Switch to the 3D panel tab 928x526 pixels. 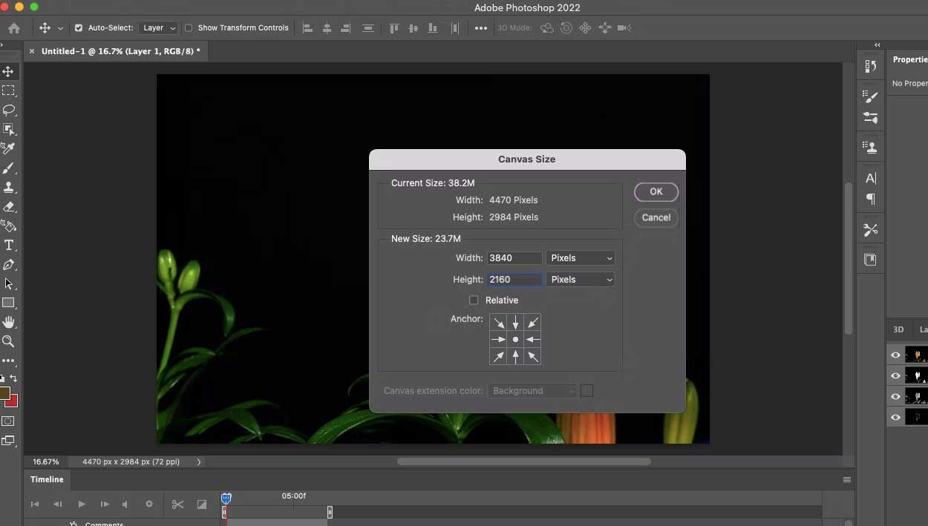898,329
